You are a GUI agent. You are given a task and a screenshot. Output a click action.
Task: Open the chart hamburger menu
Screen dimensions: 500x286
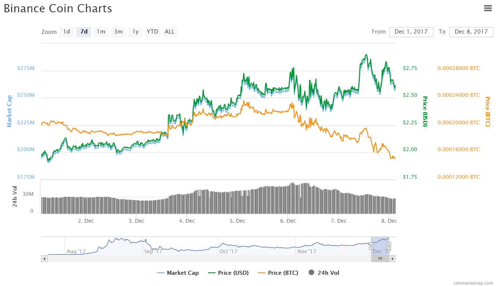click(x=488, y=8)
